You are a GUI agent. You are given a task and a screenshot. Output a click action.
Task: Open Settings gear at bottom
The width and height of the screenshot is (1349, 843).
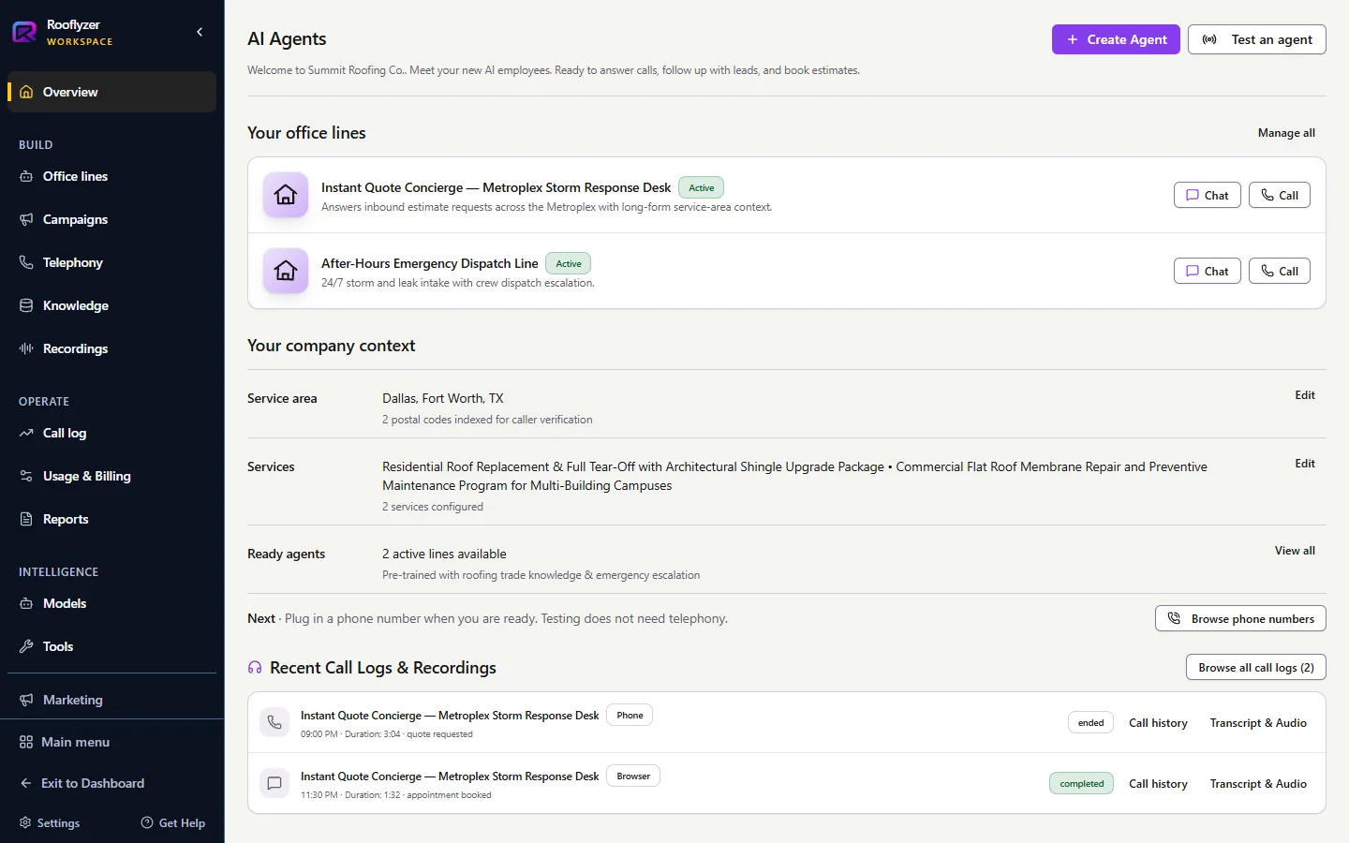50,822
